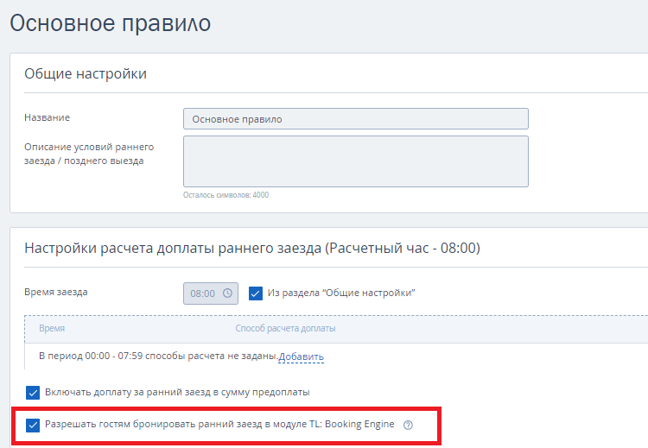Focus the early check-in conditions description textarea
The image size is (648, 448).
click(x=356, y=161)
